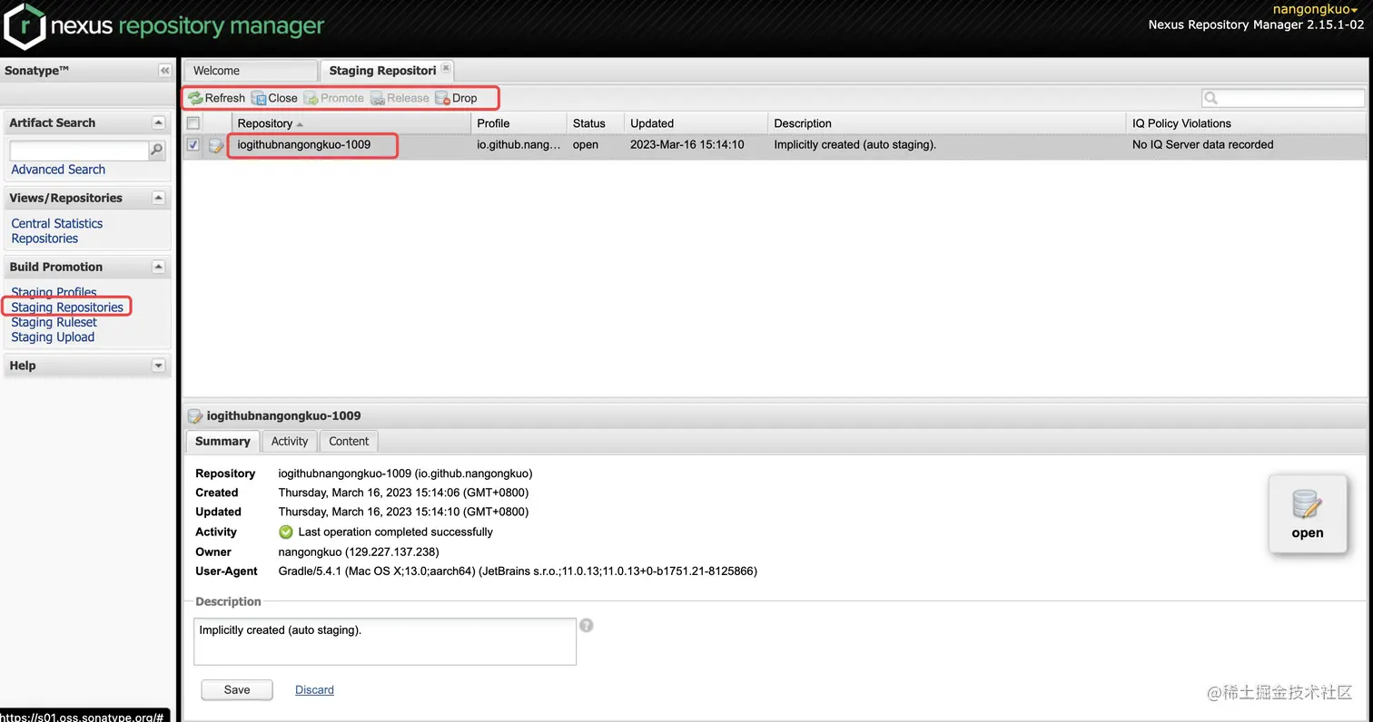Open the Staging Repositories sidebar link

click(67, 307)
